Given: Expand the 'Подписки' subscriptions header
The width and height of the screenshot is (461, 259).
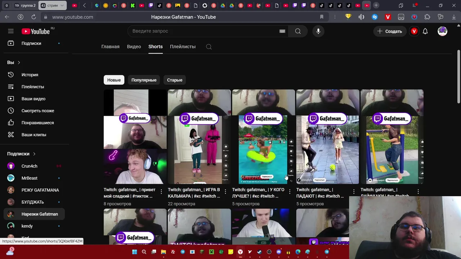Looking at the screenshot, I should click(x=21, y=154).
